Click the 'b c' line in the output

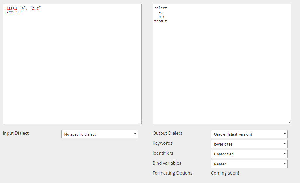[x=162, y=17]
